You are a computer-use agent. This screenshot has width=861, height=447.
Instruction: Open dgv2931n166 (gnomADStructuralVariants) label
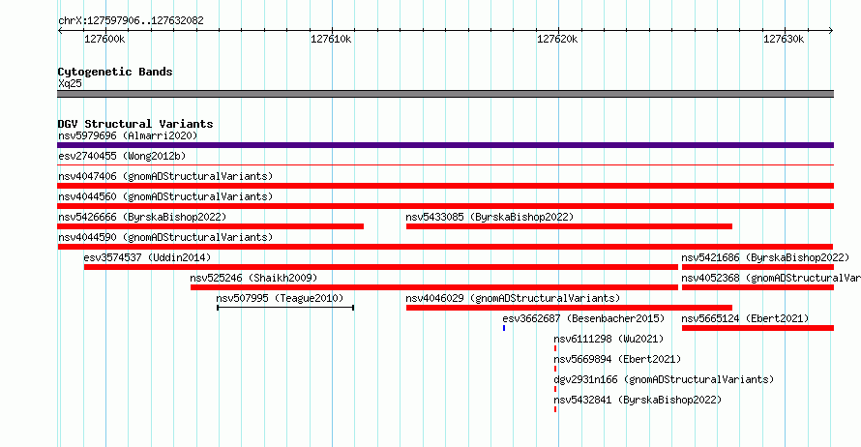[664, 379]
